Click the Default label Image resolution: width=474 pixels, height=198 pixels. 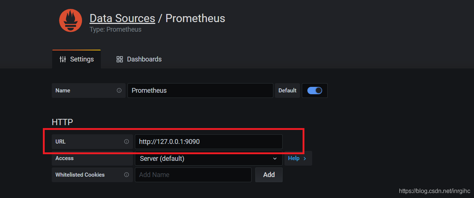coord(287,91)
